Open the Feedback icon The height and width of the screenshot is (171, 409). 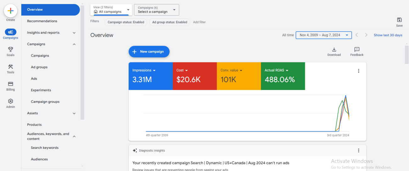click(x=356, y=50)
